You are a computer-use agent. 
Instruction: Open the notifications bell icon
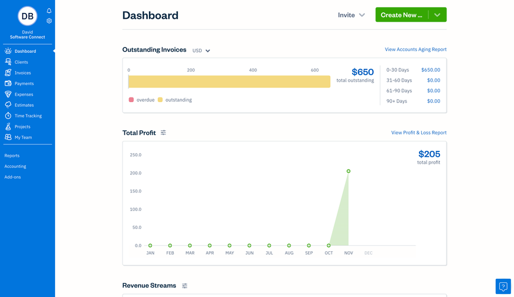tap(49, 11)
